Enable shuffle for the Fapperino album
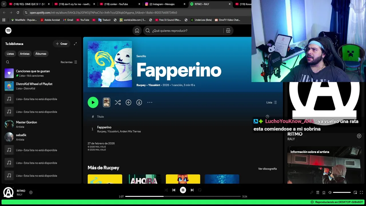 pyautogui.click(x=118, y=102)
